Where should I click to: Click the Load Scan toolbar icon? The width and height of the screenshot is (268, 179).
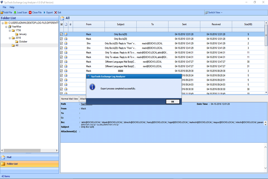coord(15,13)
